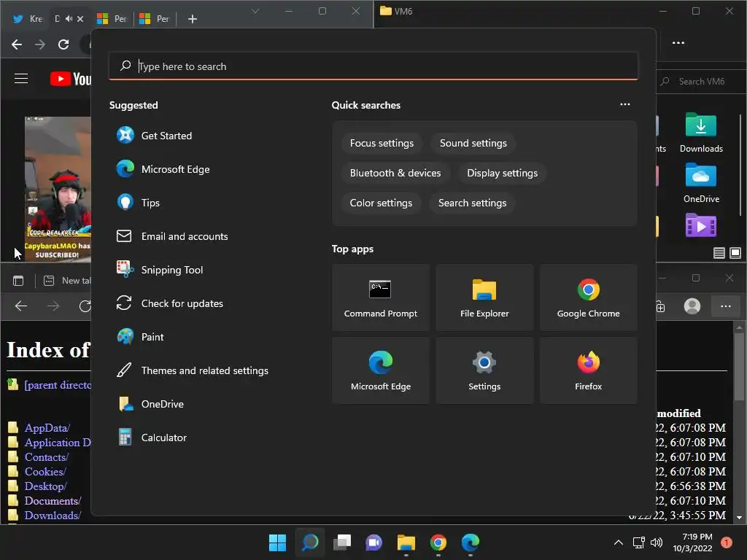Viewport: 747px width, 560px height.
Task: Switch to the Twitter tab in Chrome
Action: point(28,18)
